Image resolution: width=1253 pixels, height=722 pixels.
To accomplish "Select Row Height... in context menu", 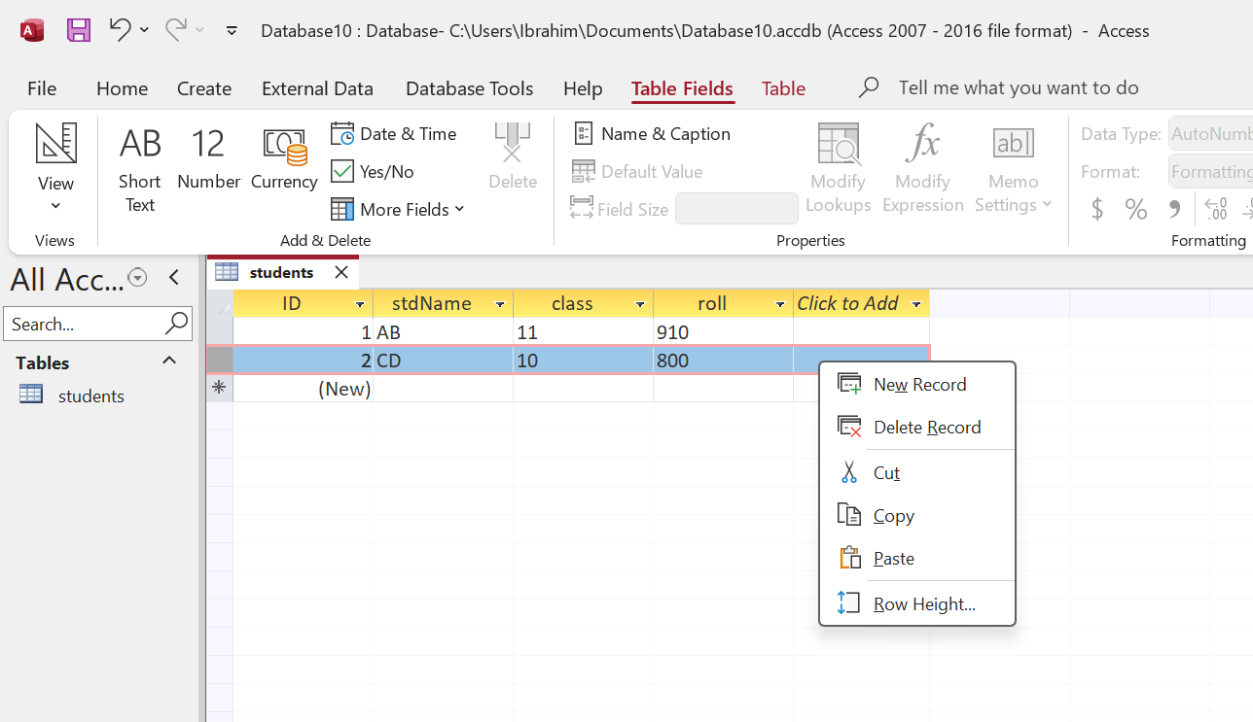I will pos(923,604).
